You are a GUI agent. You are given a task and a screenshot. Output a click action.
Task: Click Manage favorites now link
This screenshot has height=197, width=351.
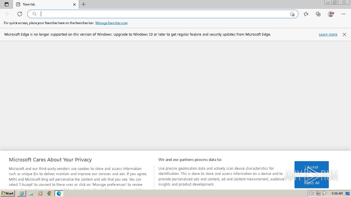coord(111,23)
